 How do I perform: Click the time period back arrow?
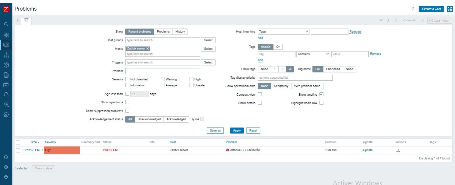pyautogui.click(x=396, y=20)
